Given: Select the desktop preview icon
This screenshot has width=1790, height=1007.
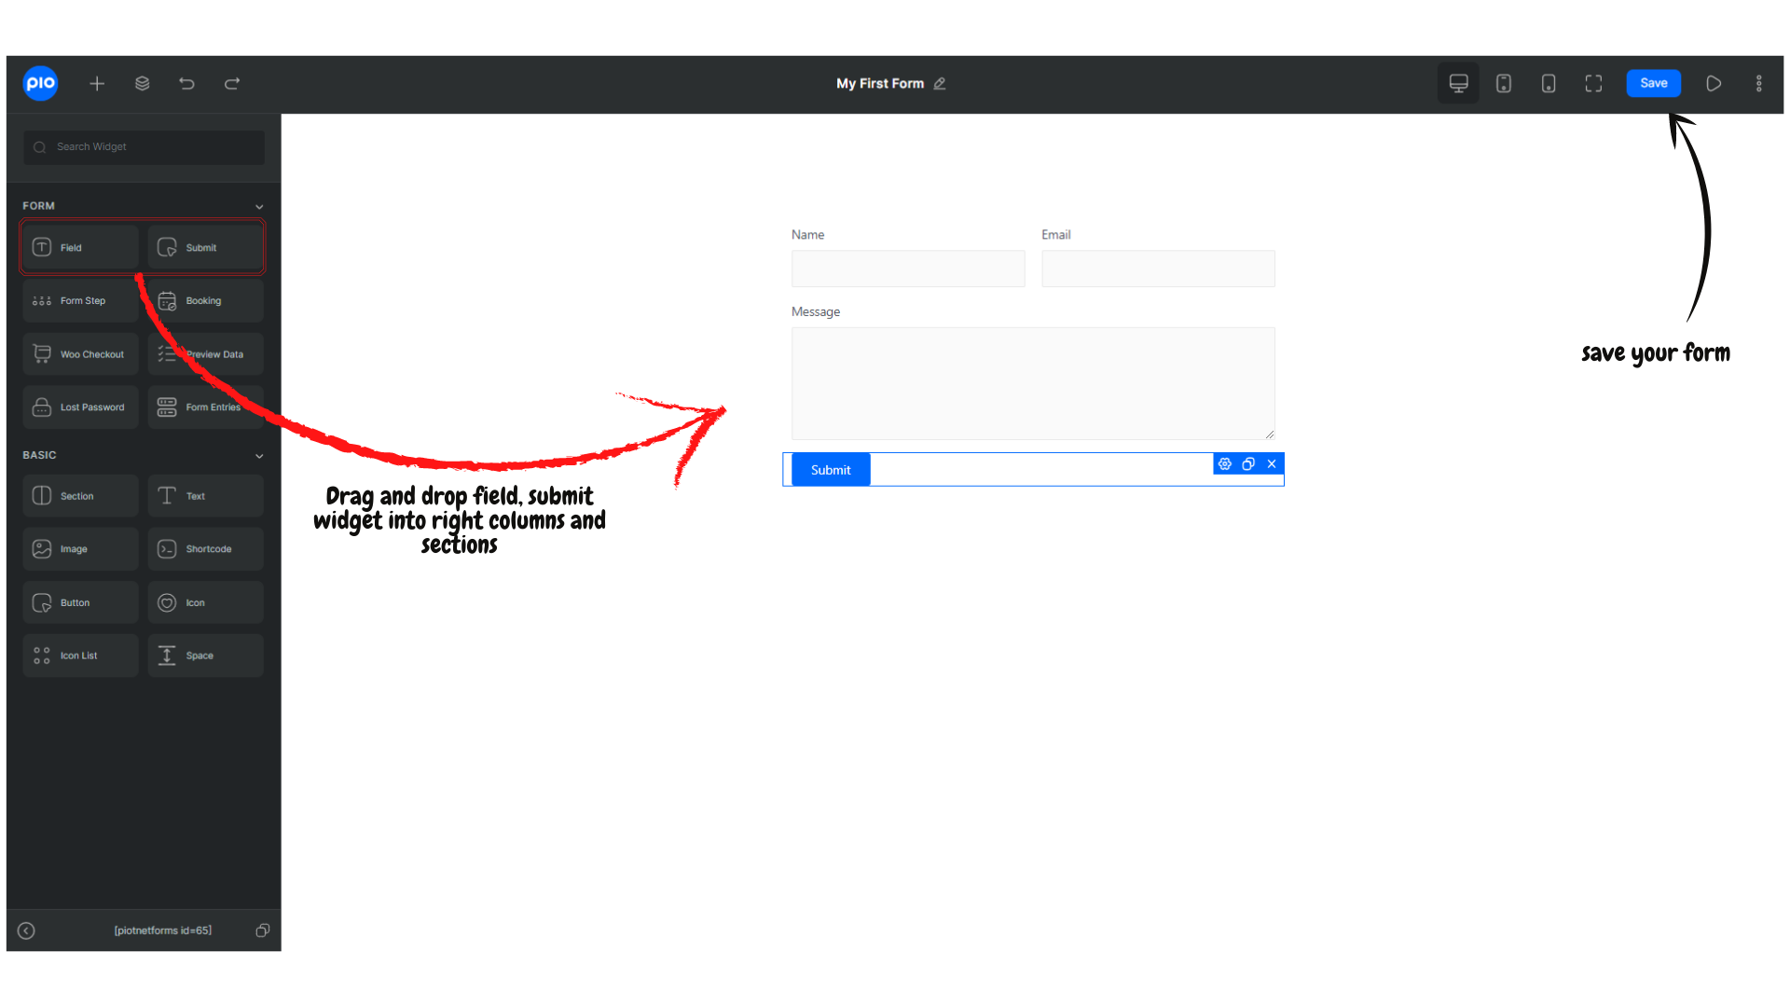Looking at the screenshot, I should [x=1459, y=84].
